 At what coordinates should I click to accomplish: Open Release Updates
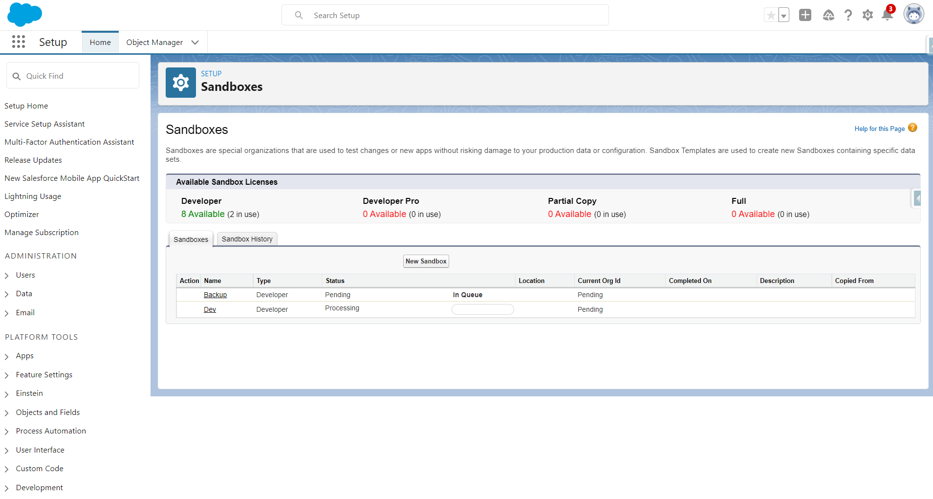[x=33, y=160]
